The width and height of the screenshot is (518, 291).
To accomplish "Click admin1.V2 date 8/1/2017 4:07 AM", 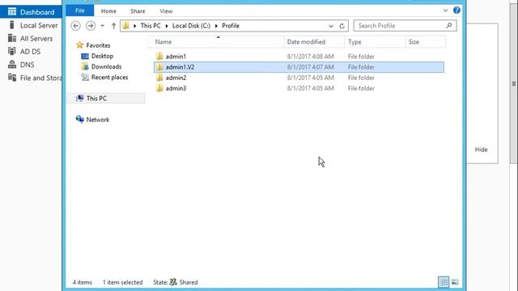I will [x=310, y=67].
